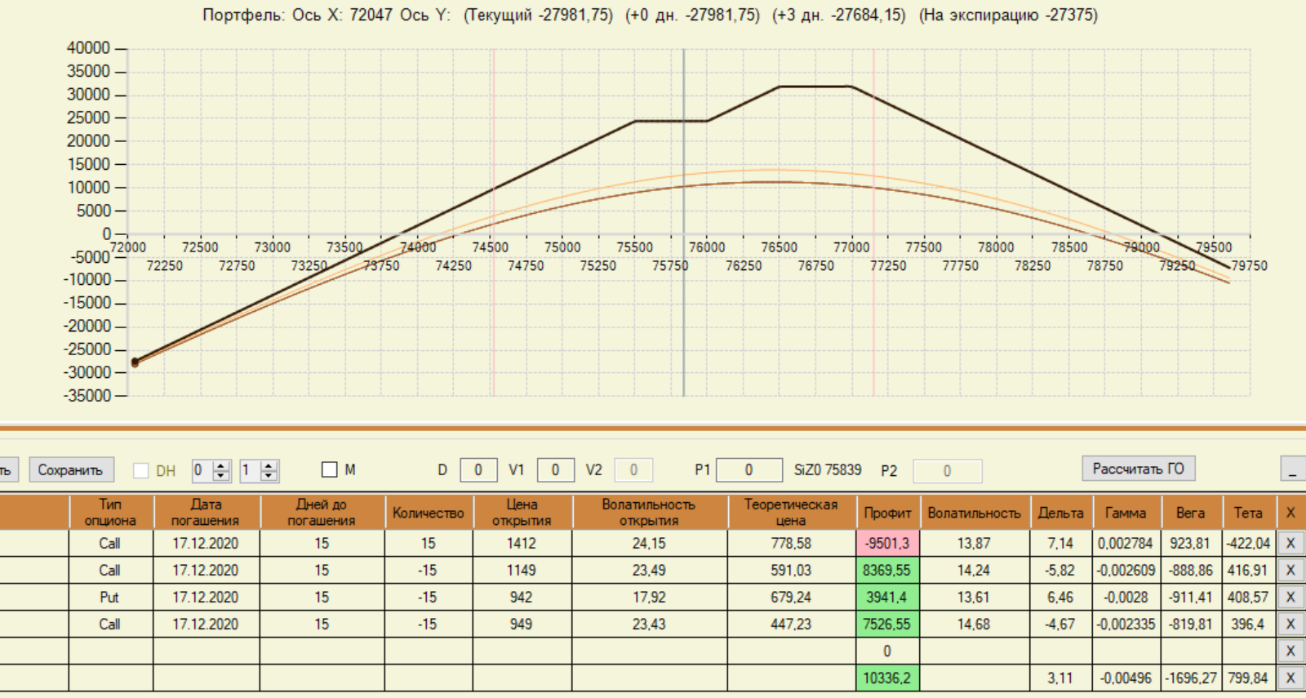Focus the V2 input field
Image resolution: width=1306 pixels, height=698 pixels.
pyautogui.click(x=633, y=470)
